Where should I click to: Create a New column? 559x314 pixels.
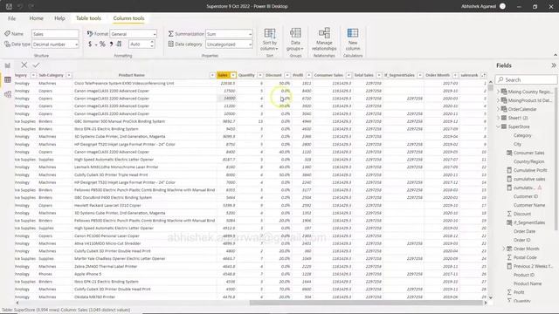353,39
